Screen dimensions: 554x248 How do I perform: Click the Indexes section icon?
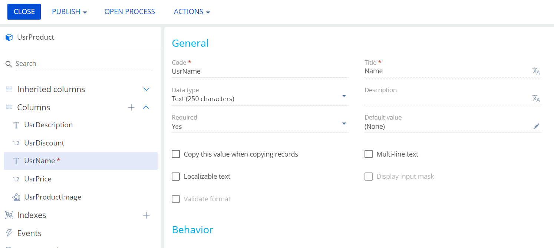[9, 215]
